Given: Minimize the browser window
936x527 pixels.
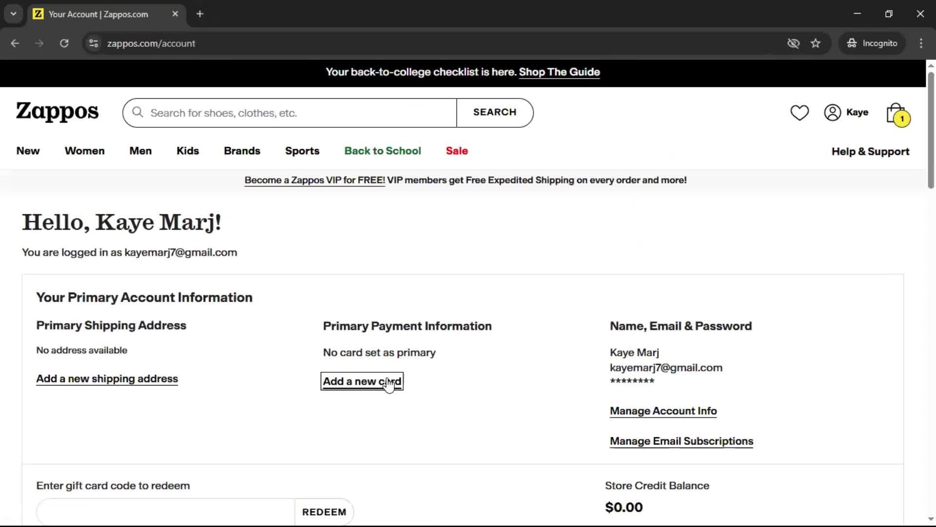Looking at the screenshot, I should 858,14.
